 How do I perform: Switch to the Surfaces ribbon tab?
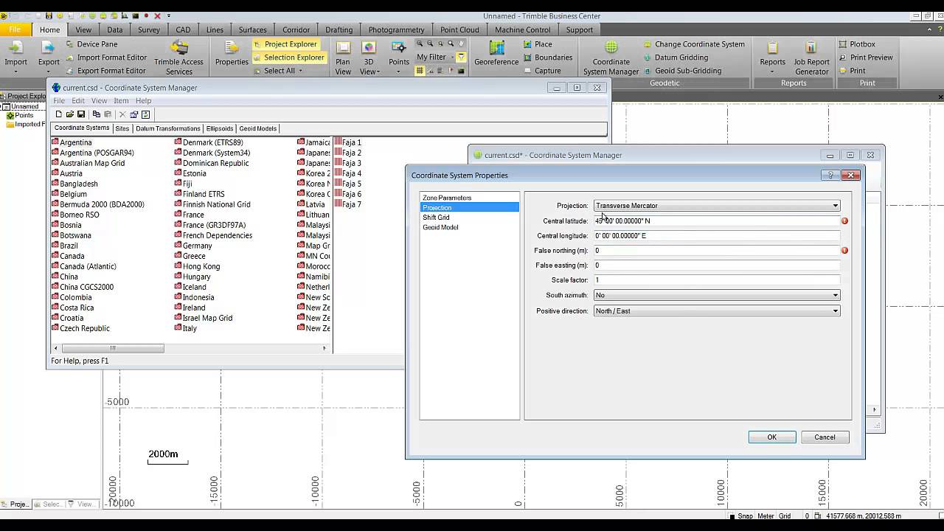pyautogui.click(x=252, y=29)
